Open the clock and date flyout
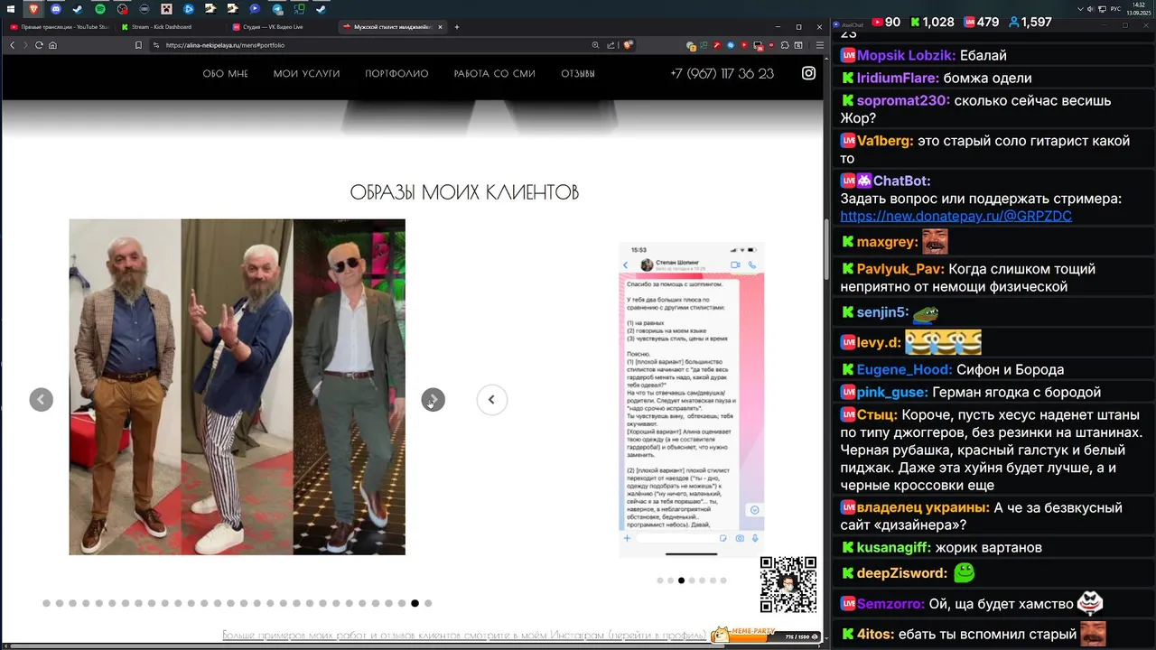1156x650 pixels. click(1138, 8)
